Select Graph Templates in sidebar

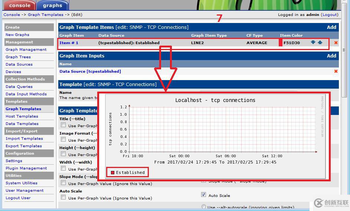[23, 109]
